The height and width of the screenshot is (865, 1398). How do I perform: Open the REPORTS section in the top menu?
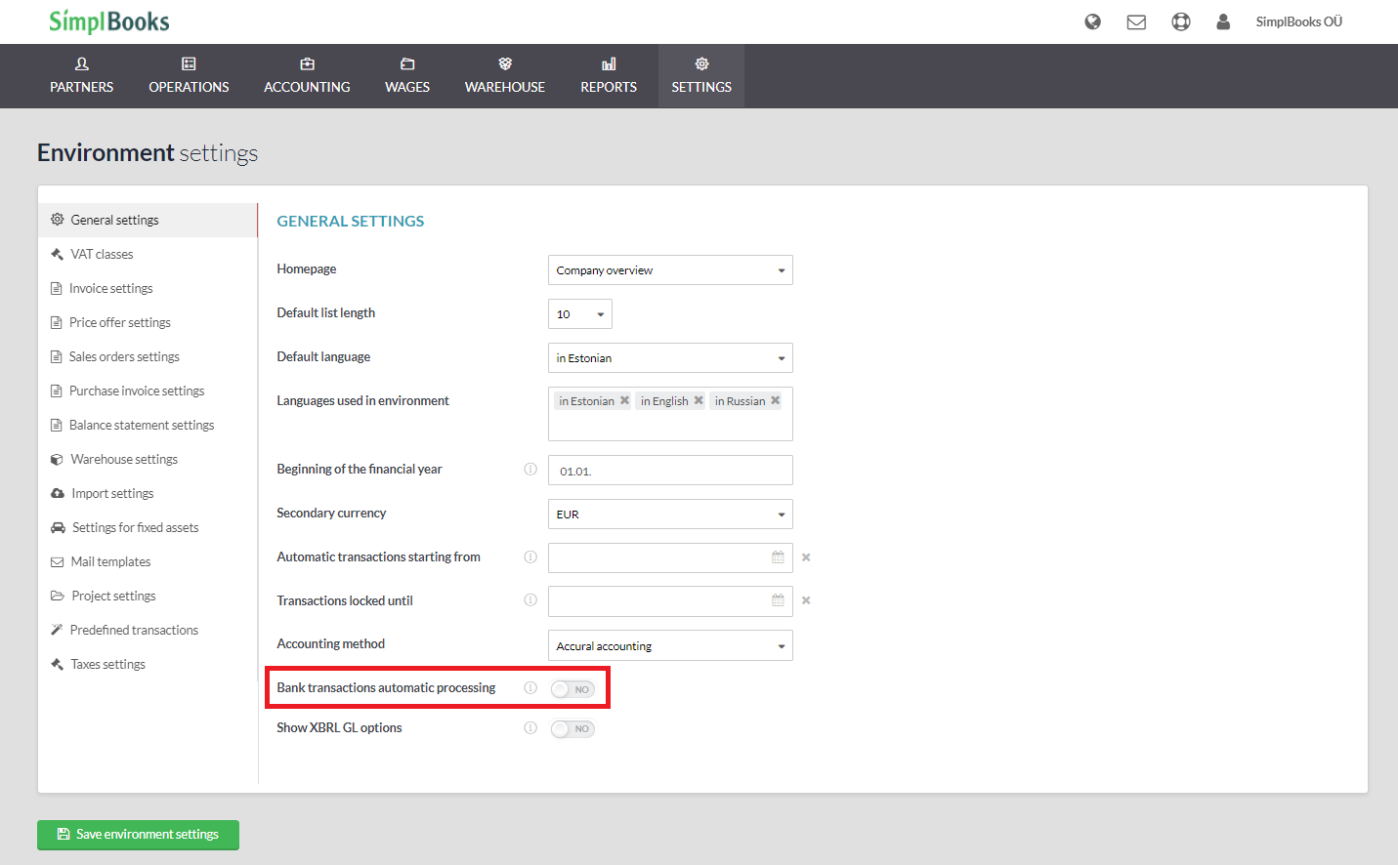point(608,75)
